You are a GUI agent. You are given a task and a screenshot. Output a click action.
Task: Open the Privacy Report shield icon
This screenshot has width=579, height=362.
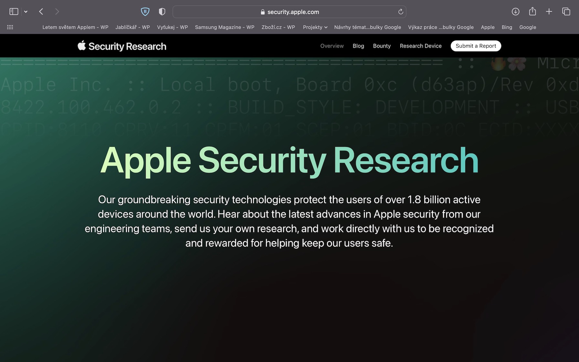(162, 12)
